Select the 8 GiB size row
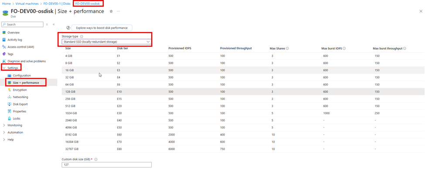This screenshot has height=169, width=425. point(243,63)
